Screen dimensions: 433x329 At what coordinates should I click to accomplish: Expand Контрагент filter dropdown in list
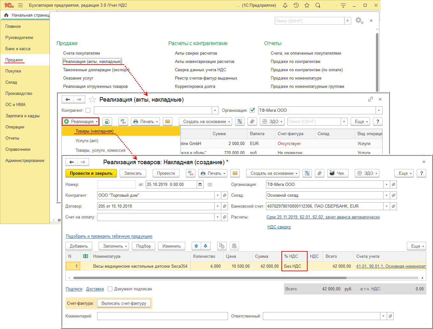tap(215, 110)
